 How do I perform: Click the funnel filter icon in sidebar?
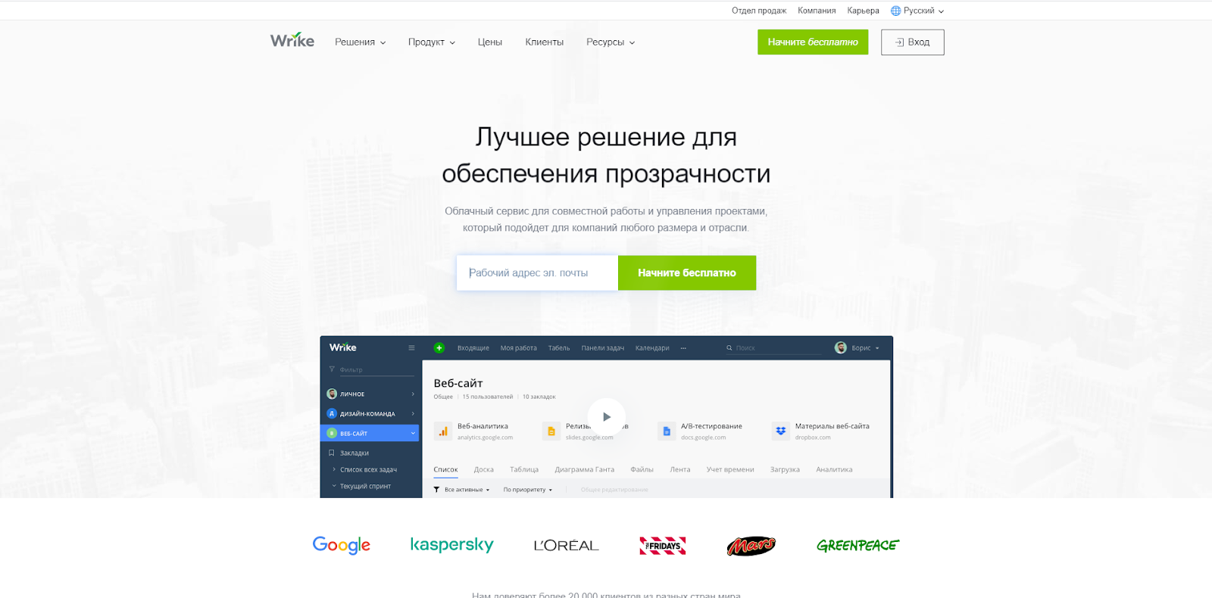coord(332,369)
